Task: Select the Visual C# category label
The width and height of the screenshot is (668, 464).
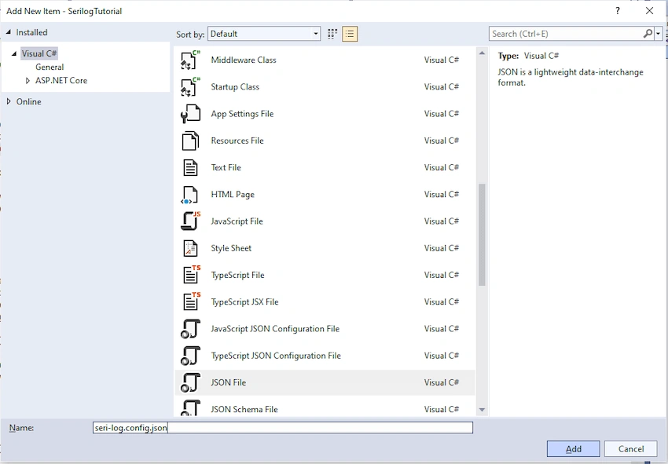Action: click(39, 53)
